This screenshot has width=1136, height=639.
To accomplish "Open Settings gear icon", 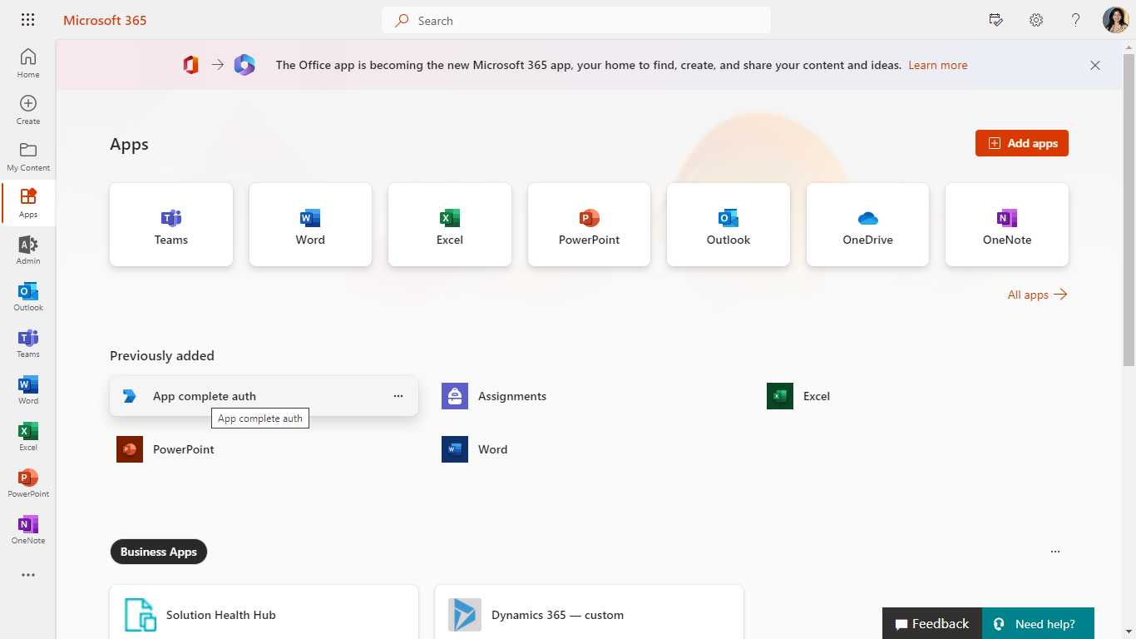I will tap(1036, 20).
